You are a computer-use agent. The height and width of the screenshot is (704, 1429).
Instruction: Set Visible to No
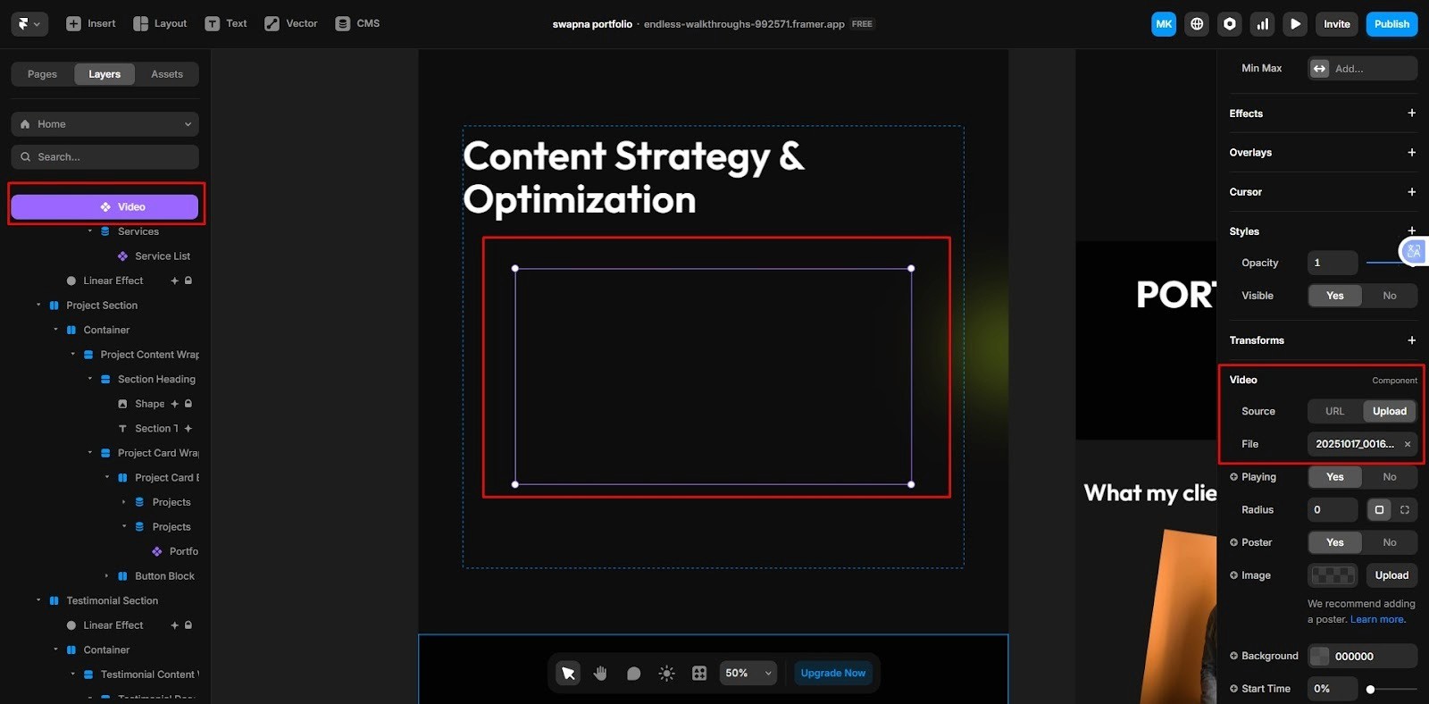(1390, 296)
